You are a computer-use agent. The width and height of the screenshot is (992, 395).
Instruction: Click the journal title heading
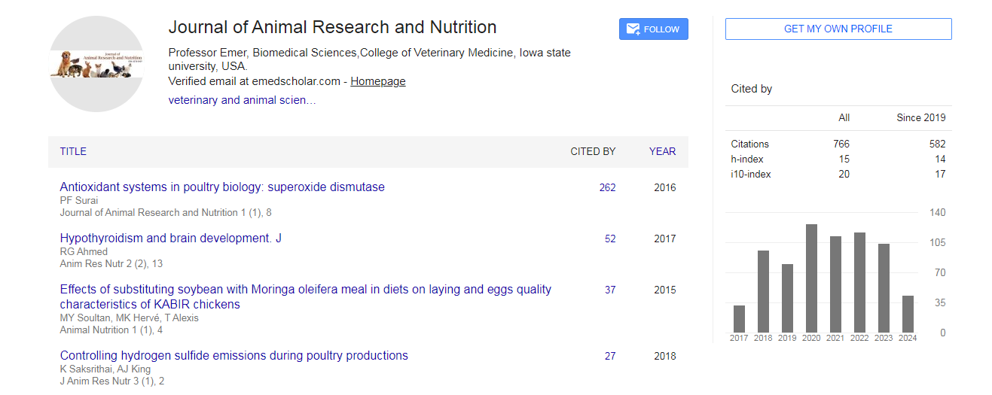pos(332,27)
